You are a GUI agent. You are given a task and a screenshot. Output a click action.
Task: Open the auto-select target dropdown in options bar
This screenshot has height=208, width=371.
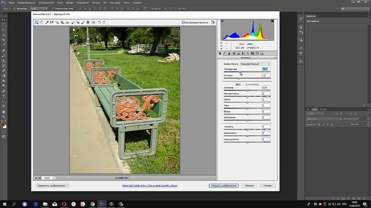[x=39, y=9]
